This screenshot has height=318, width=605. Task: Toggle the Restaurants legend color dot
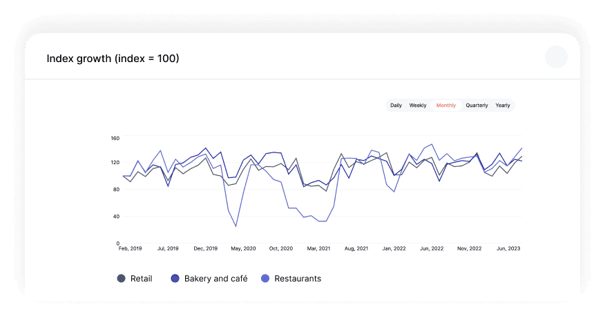(265, 278)
